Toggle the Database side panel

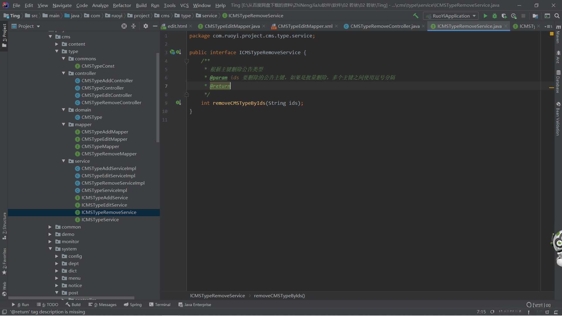coord(558,82)
